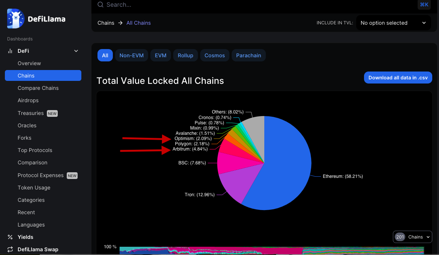Click the Optimism: (2.09%) label
This screenshot has width=439, height=255.
(193, 139)
